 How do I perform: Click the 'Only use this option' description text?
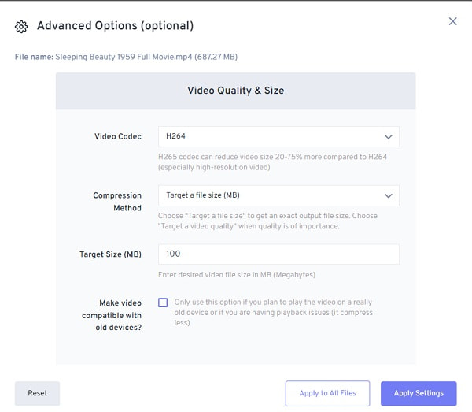click(273, 313)
